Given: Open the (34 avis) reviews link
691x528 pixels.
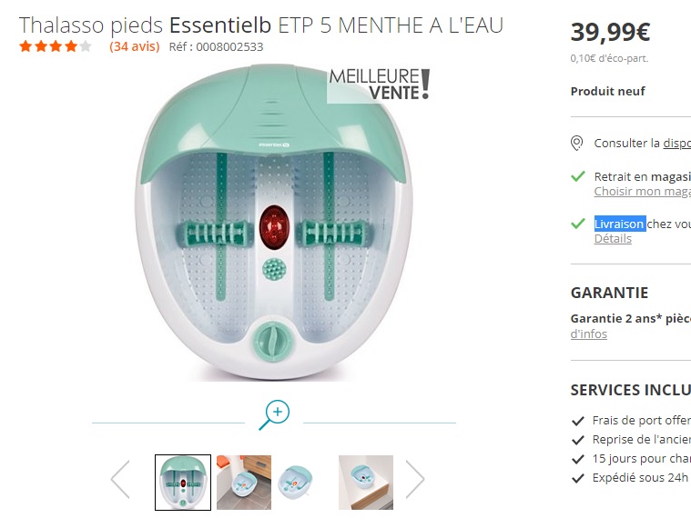Looking at the screenshot, I should (134, 46).
